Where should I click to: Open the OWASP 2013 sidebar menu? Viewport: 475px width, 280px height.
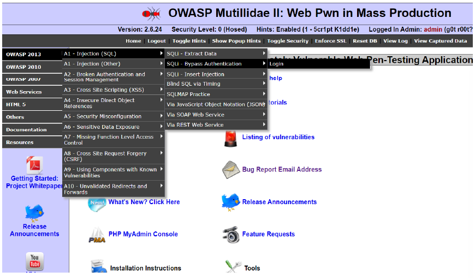(x=32, y=55)
